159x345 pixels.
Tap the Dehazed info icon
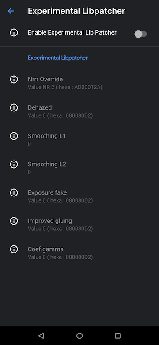click(14, 107)
